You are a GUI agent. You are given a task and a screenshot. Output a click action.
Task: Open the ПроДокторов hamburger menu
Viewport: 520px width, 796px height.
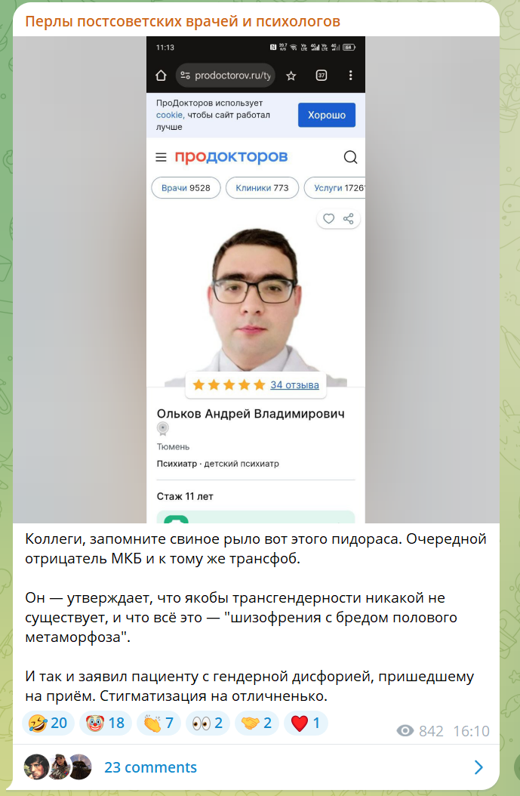161,157
